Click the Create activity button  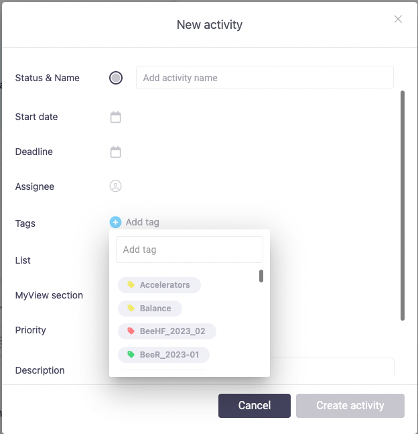tap(350, 406)
